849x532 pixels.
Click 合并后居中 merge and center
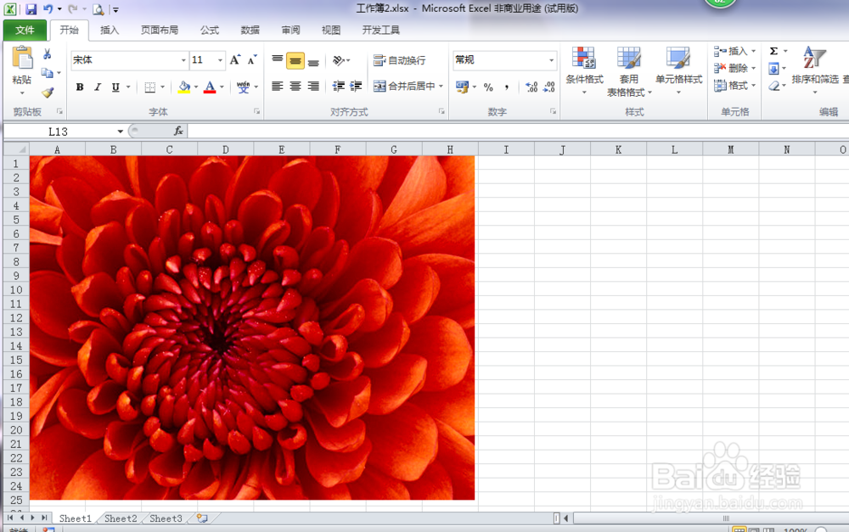click(x=404, y=86)
